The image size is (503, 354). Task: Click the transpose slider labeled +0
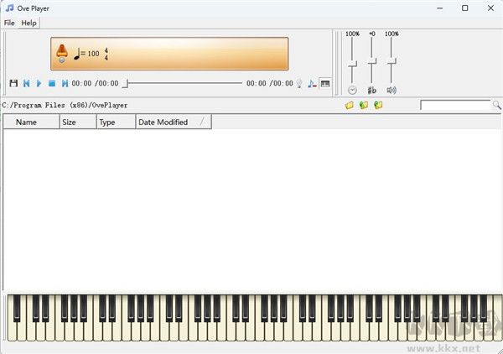pyautogui.click(x=371, y=61)
